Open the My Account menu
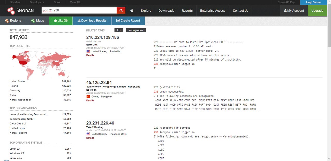Viewport: 331px width, 161px height. click(x=294, y=11)
